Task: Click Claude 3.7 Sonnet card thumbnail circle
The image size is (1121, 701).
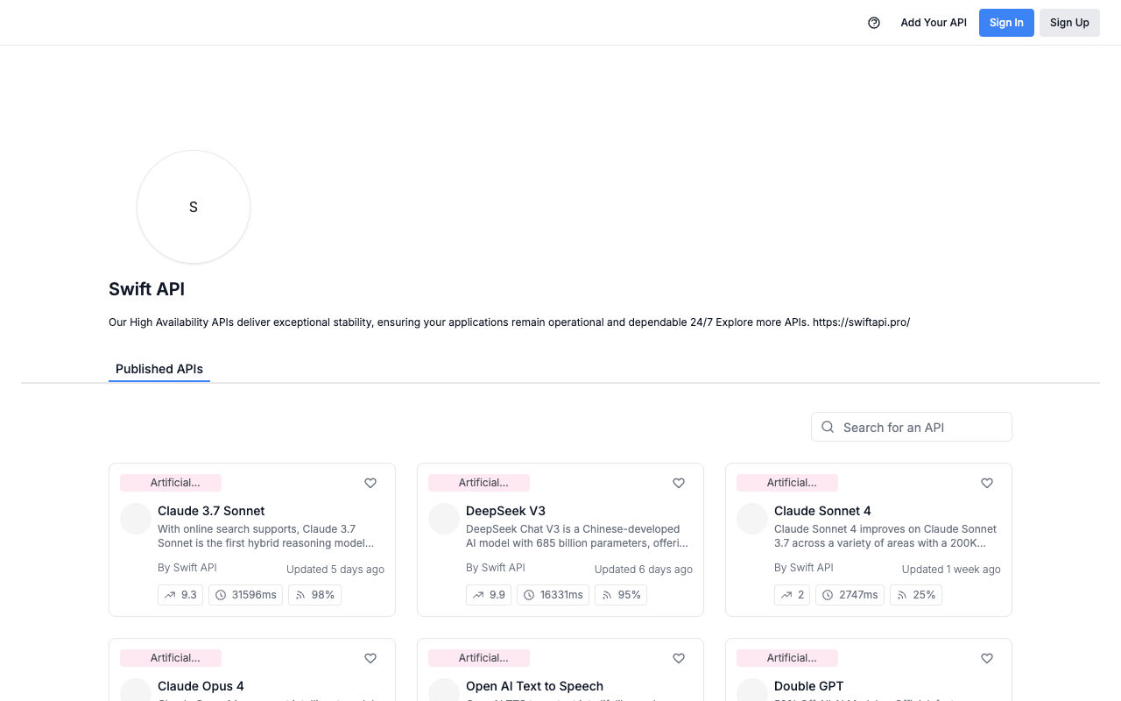Action: pyautogui.click(x=136, y=519)
